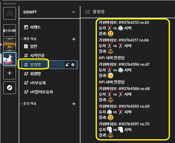
Task: Open Explore Discoverable Servers compass icon
Action: click(10, 88)
